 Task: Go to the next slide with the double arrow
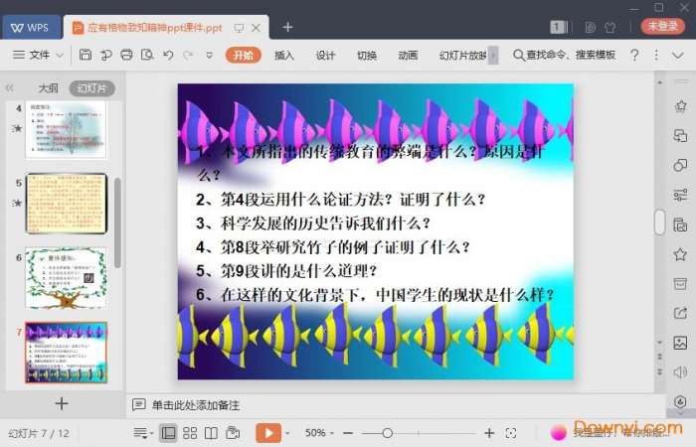pos(659,372)
